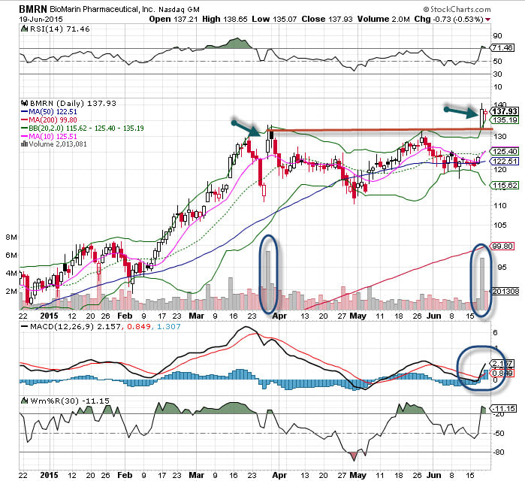Click the BMRN (Daily) 137.93 legend
The width and height of the screenshot is (525, 484).
pos(73,103)
